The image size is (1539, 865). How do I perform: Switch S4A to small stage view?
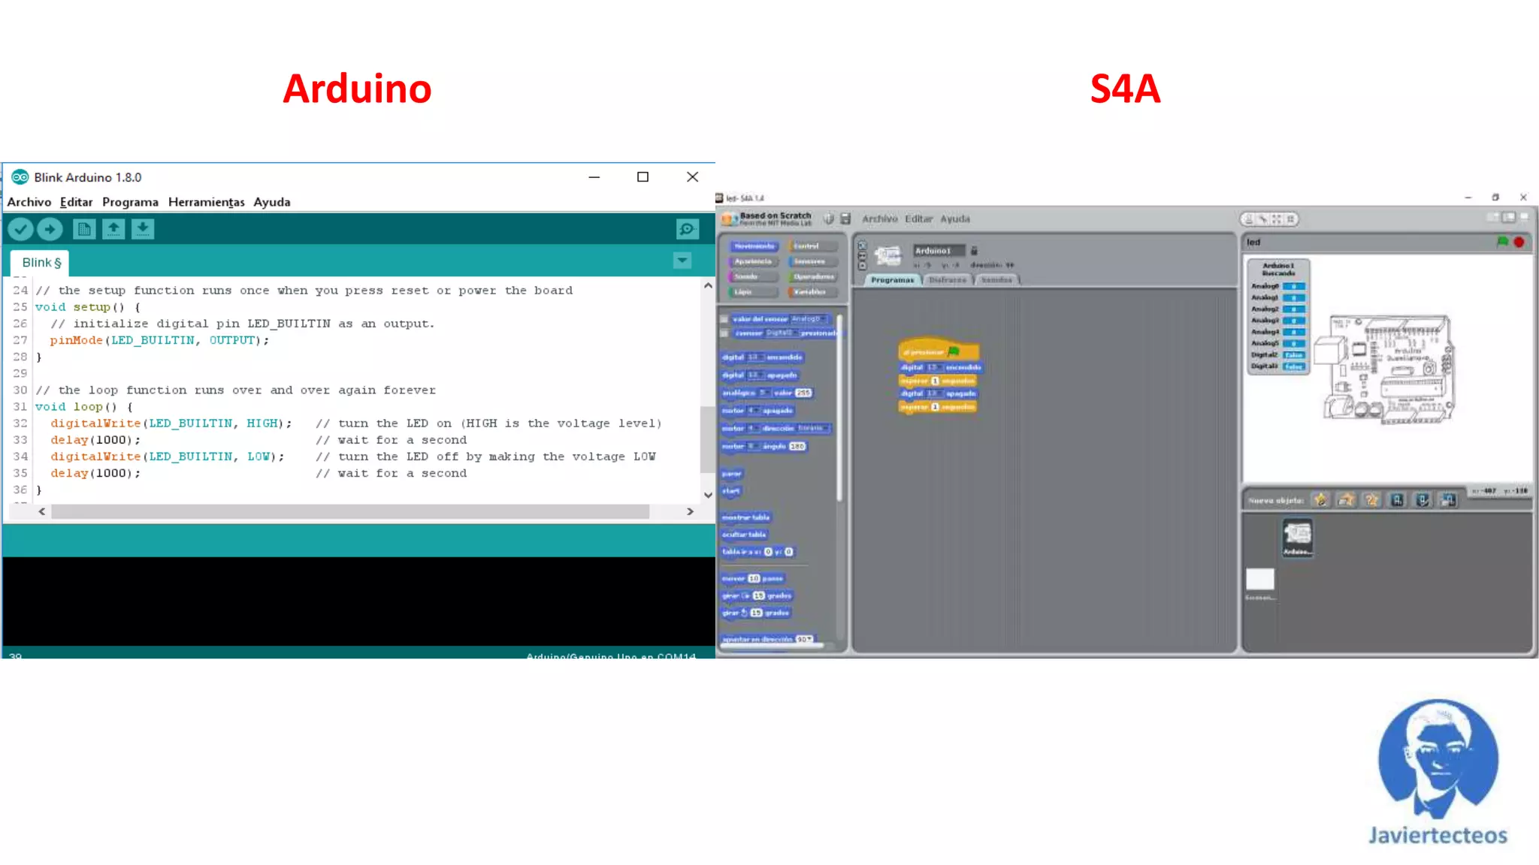point(1492,217)
